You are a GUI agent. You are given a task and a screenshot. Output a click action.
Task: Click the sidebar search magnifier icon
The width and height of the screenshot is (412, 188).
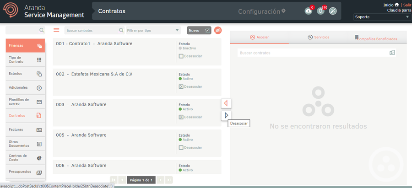point(42,30)
